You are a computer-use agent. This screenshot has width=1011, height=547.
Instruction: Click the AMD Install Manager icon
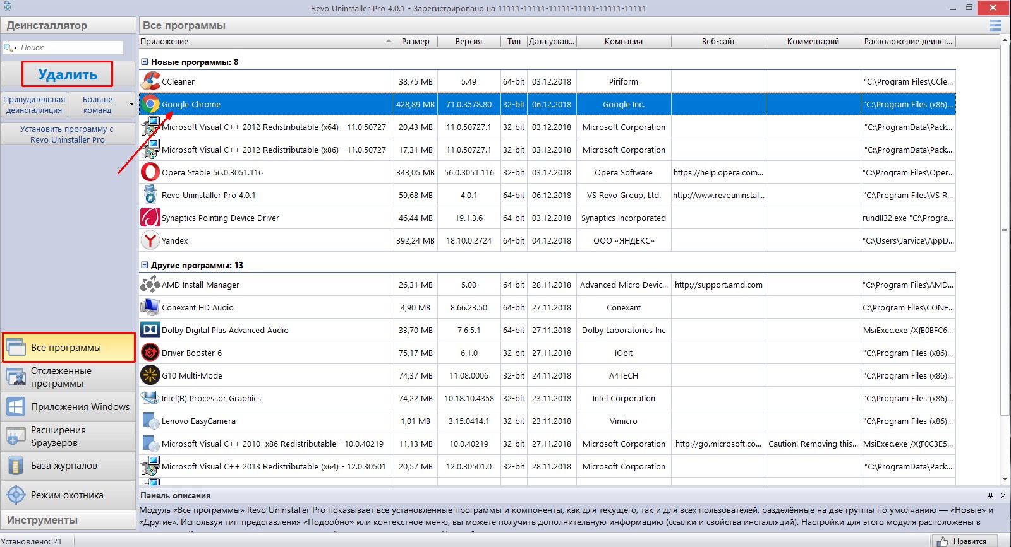point(150,285)
